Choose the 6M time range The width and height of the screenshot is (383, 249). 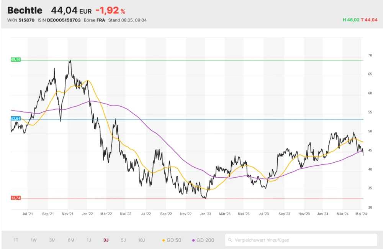[71, 240]
